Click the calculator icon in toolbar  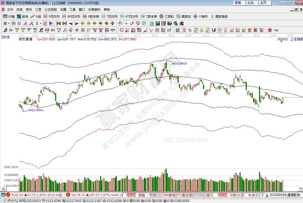pyautogui.click(x=157, y=23)
